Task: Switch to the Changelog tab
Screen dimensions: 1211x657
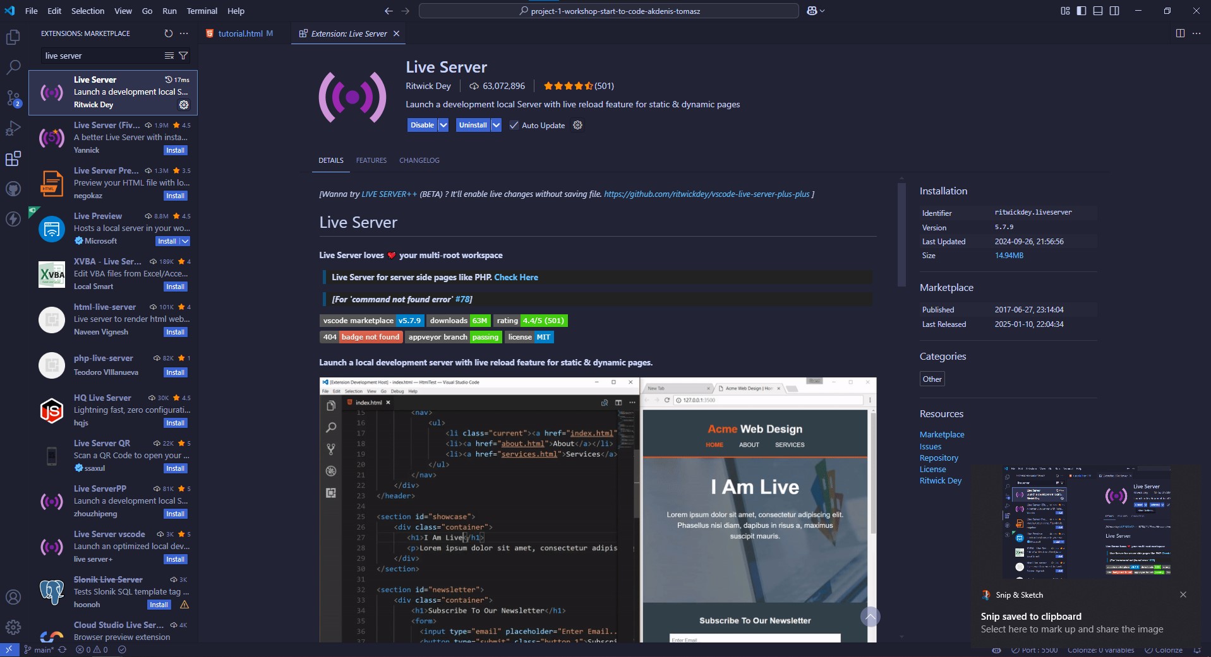Action: (x=419, y=160)
